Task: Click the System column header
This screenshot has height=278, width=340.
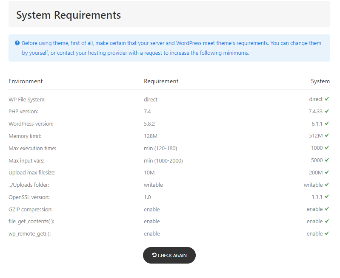Action: (320, 81)
